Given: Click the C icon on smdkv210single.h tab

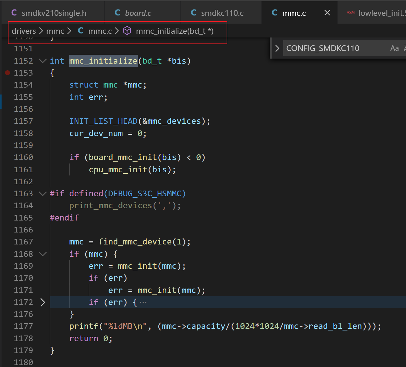Looking at the screenshot, I should [x=14, y=13].
